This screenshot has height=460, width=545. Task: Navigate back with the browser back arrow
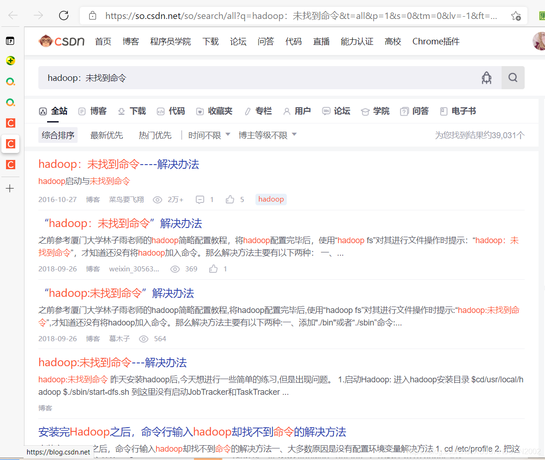(12, 15)
